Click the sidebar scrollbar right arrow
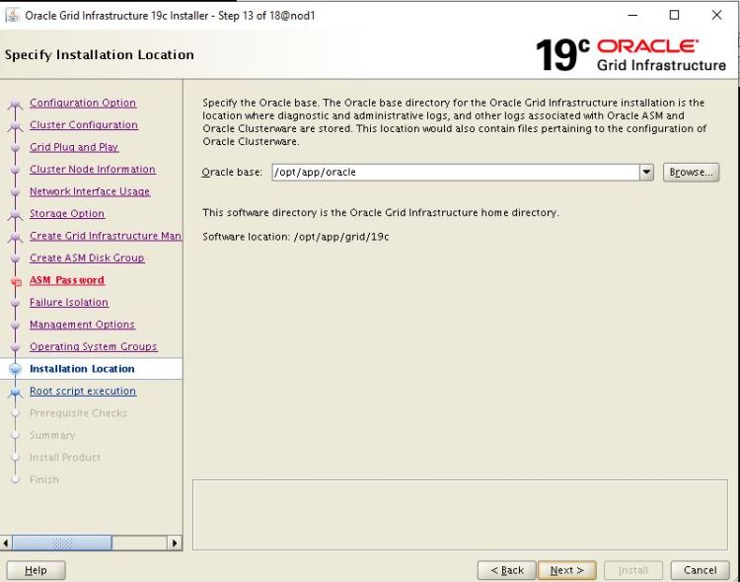 [x=176, y=543]
